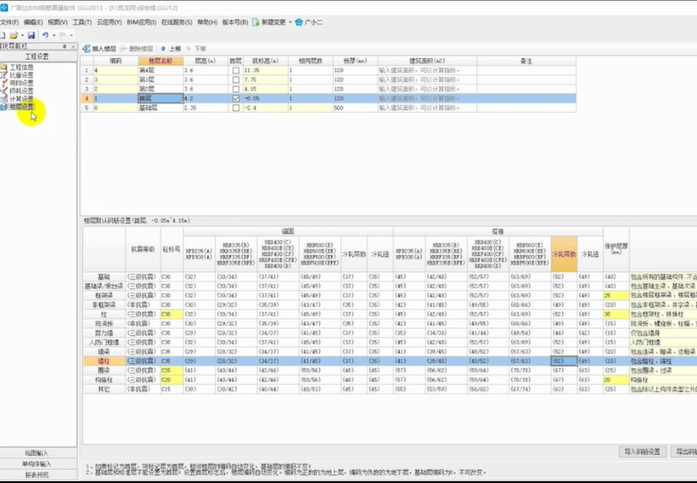Open the undo history dropdown arrow
Viewport: 697px width, 483px height.
click(55, 35)
